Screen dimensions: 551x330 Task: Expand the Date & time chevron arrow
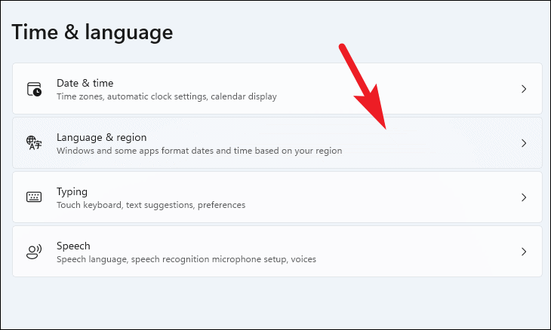click(x=524, y=89)
